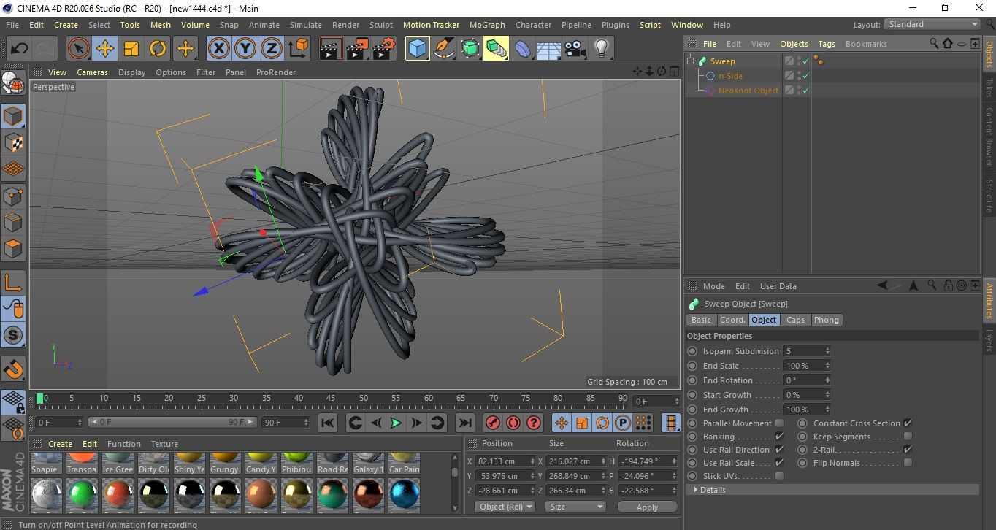Click the Undo arrow icon

19,49
